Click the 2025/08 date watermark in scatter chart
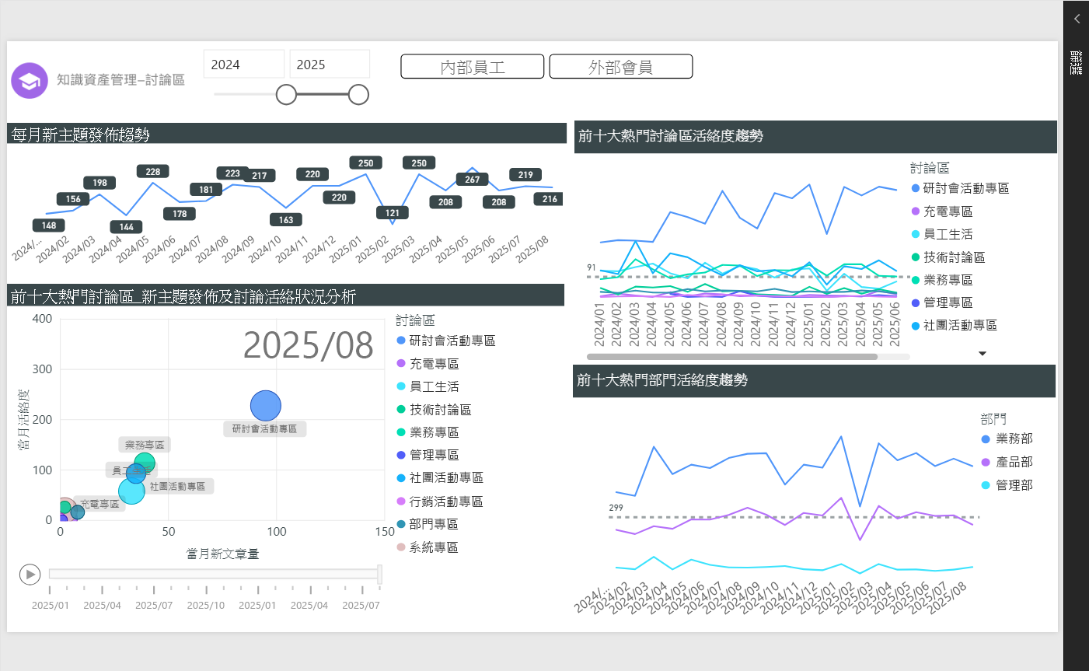The height and width of the screenshot is (671, 1089). click(309, 345)
